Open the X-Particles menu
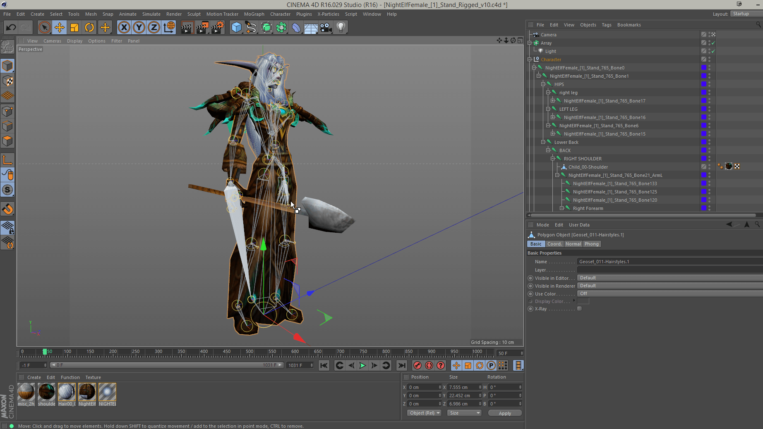Viewport: 763px width, 429px height. pos(329,14)
